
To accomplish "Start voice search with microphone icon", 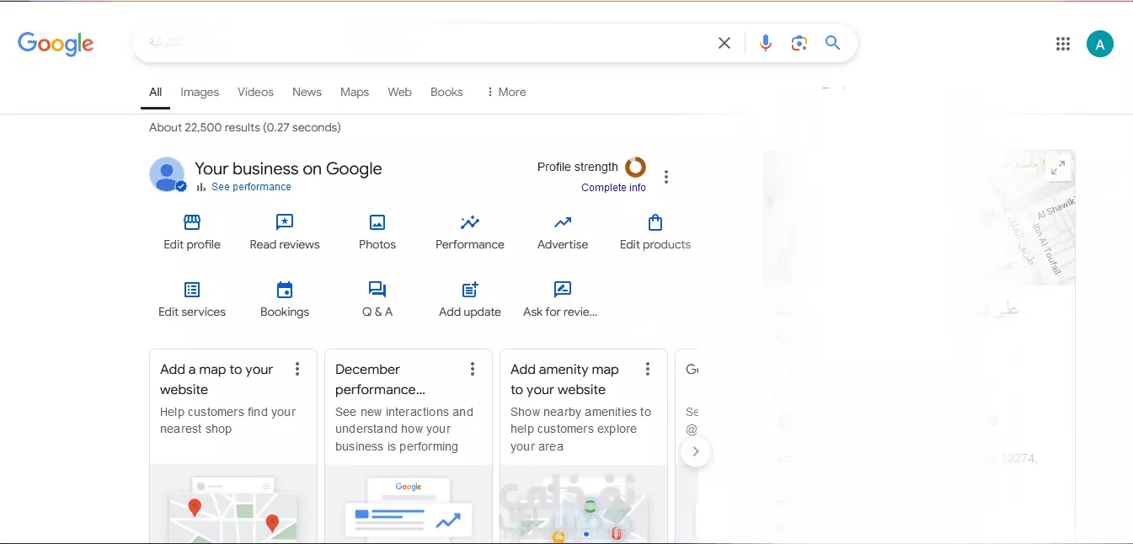I will [x=765, y=43].
